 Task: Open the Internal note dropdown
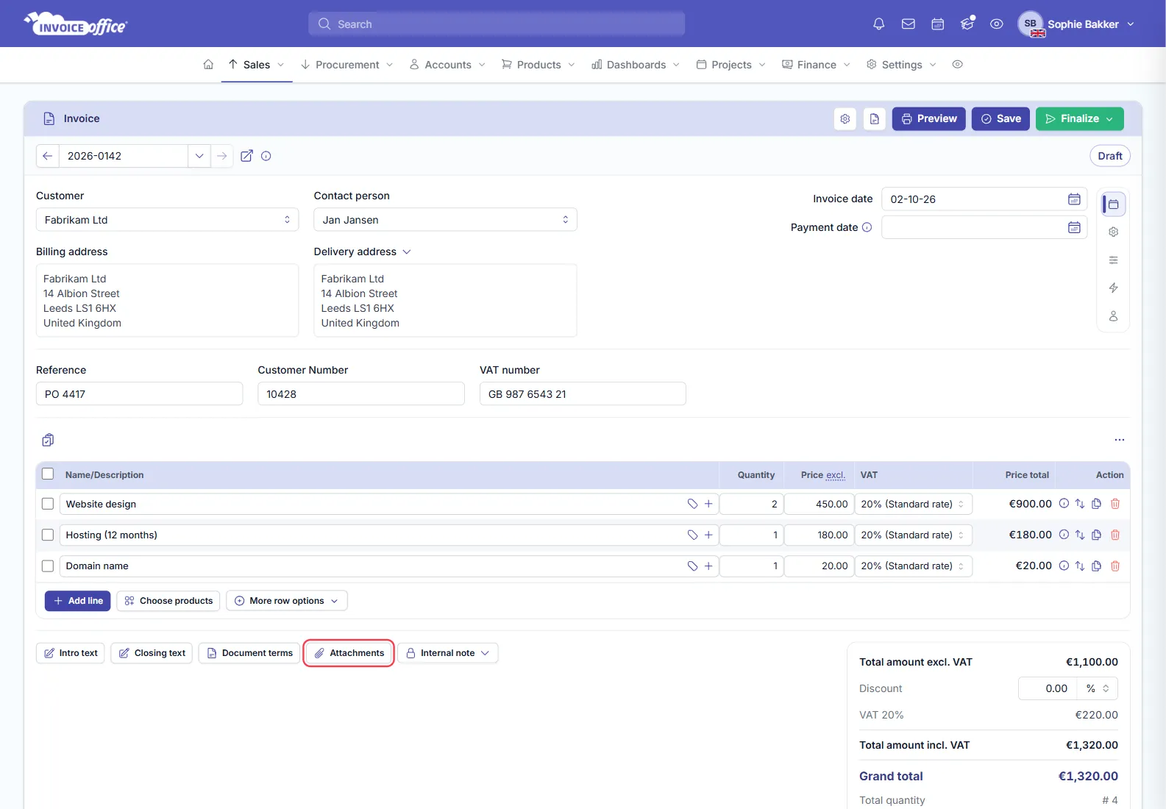448,653
